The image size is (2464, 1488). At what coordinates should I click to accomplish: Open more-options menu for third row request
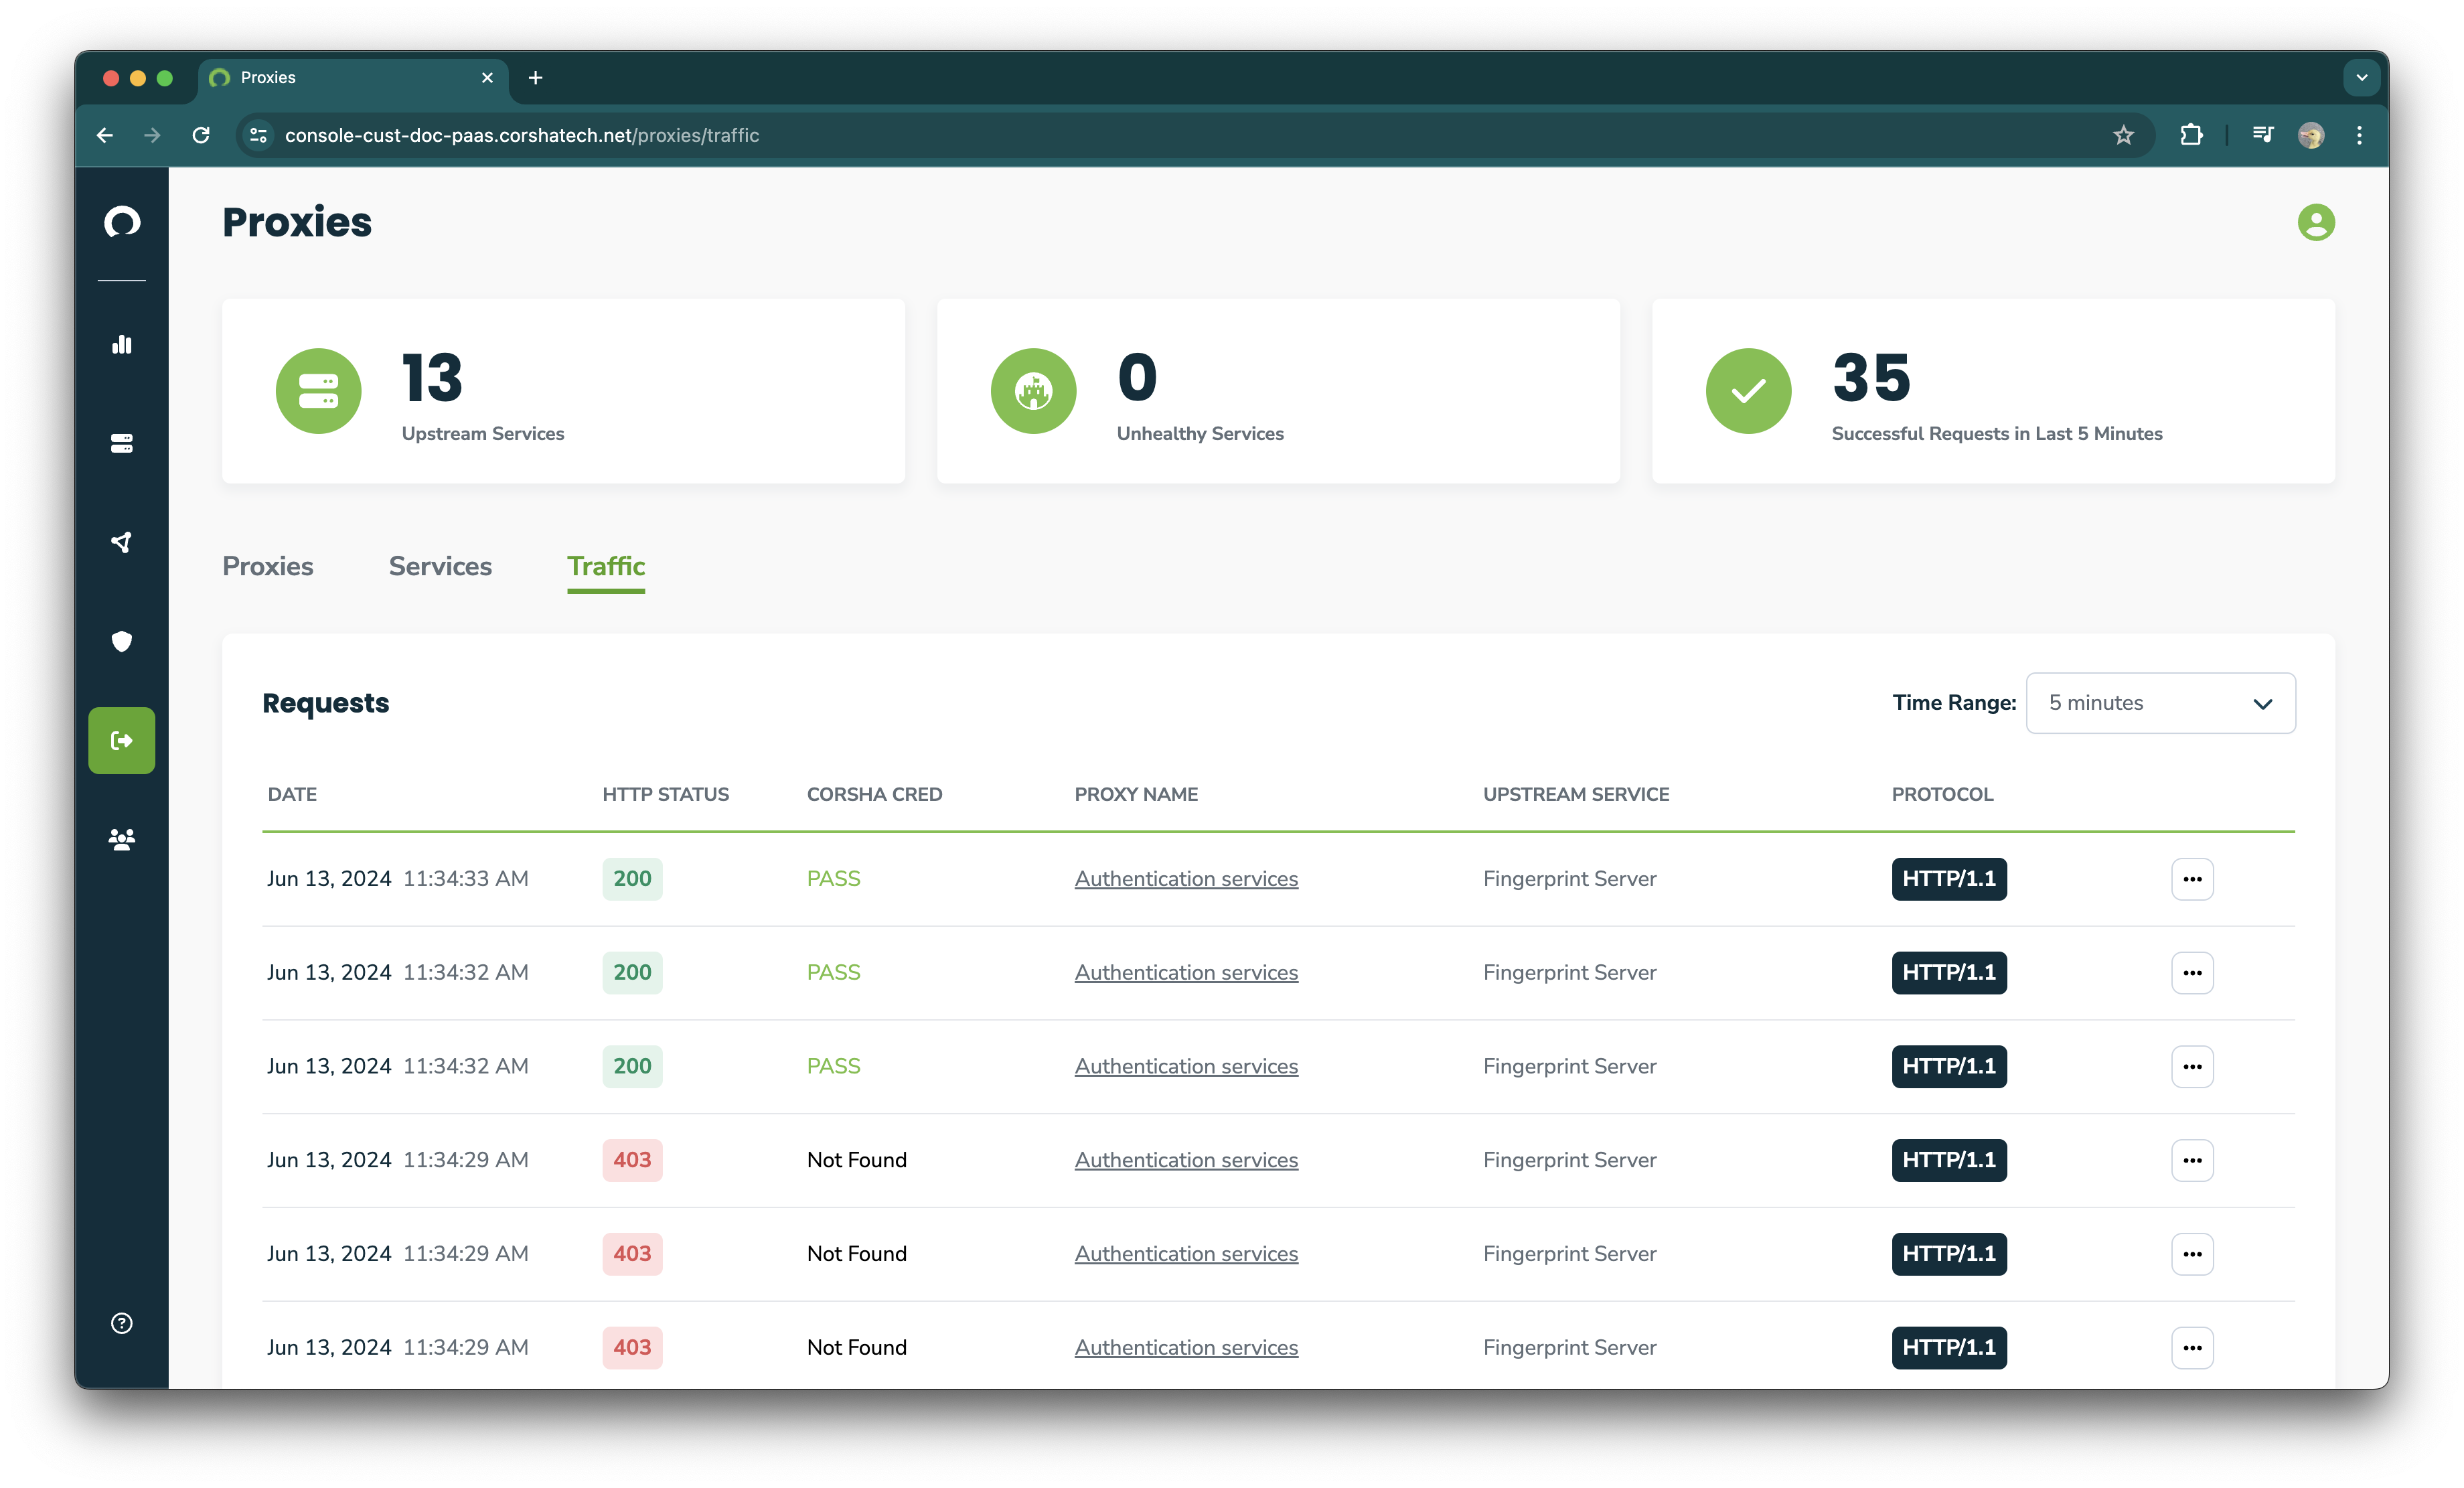[x=2192, y=1067]
